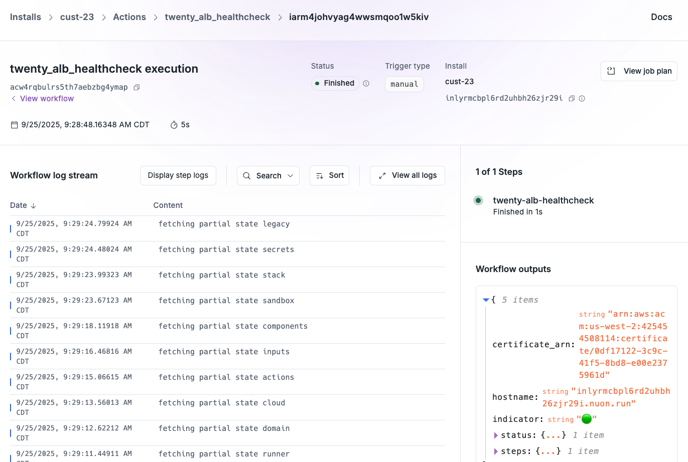
Task: Copy the install ID inlyrmcbpl6rd2uhbh26zjr29i
Action: [x=572, y=99]
